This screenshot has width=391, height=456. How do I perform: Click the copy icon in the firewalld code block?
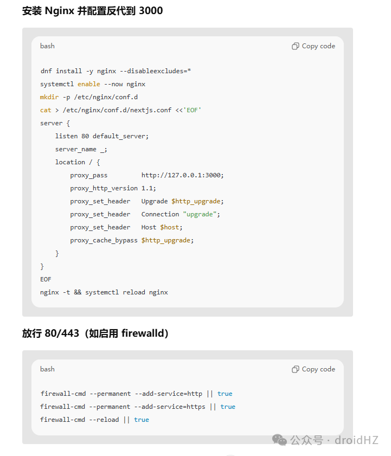(296, 369)
